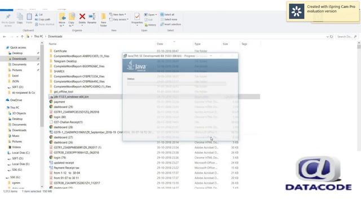The image size is (361, 203).
Task: Select the jdk-11.0.1_windows-x64_bin file
Action: 154,97
